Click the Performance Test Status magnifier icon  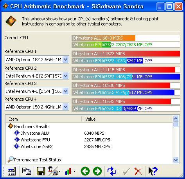[11, 159]
